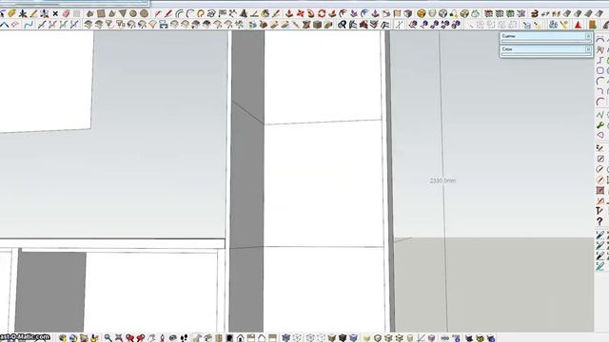The height and width of the screenshot is (342, 609).
Task: Select the Zoom magnifier in bottom toolbar
Action: (108, 338)
